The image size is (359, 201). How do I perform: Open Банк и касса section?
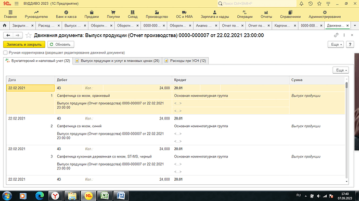pyautogui.click(x=66, y=14)
